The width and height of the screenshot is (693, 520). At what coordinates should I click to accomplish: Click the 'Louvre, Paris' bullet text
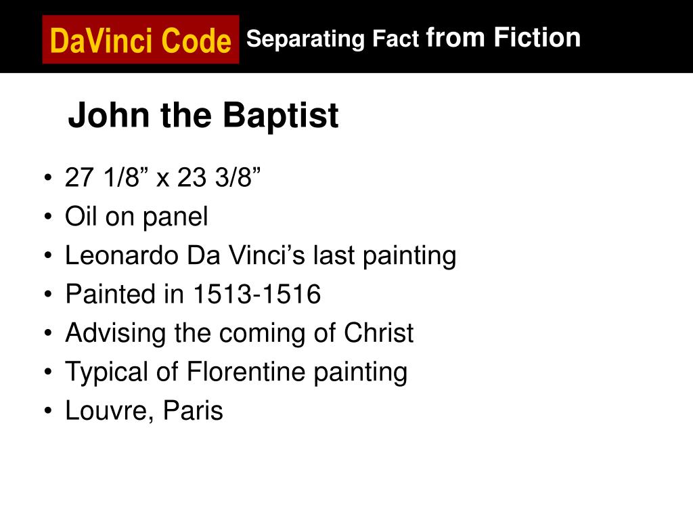[x=144, y=411]
